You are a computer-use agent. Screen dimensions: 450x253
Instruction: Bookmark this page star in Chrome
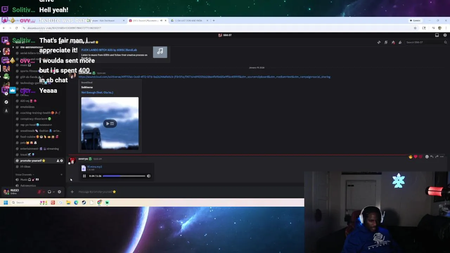click(415, 28)
